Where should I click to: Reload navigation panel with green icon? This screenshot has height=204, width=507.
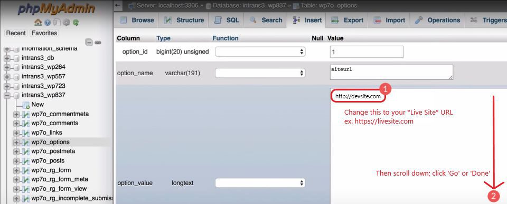click(76, 23)
